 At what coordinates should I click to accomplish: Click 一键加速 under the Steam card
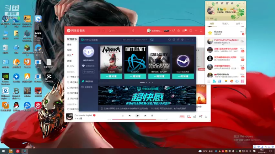183,76
